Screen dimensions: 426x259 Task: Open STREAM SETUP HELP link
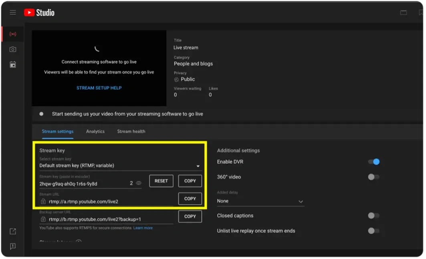pos(99,88)
